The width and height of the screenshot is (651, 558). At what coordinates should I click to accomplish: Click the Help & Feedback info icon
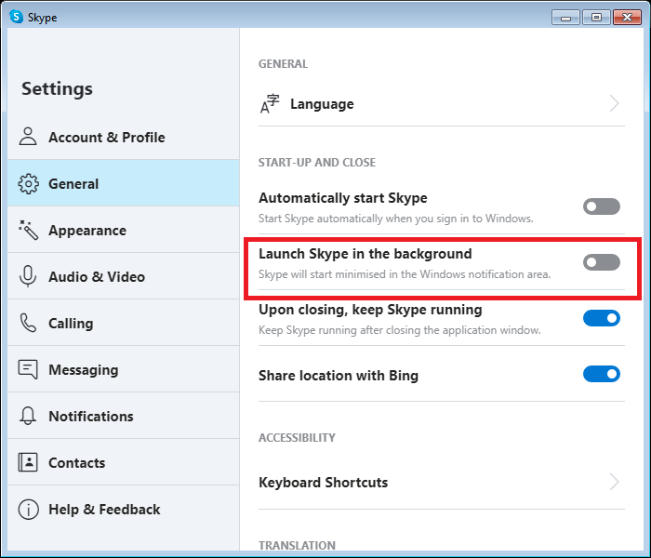pos(28,509)
